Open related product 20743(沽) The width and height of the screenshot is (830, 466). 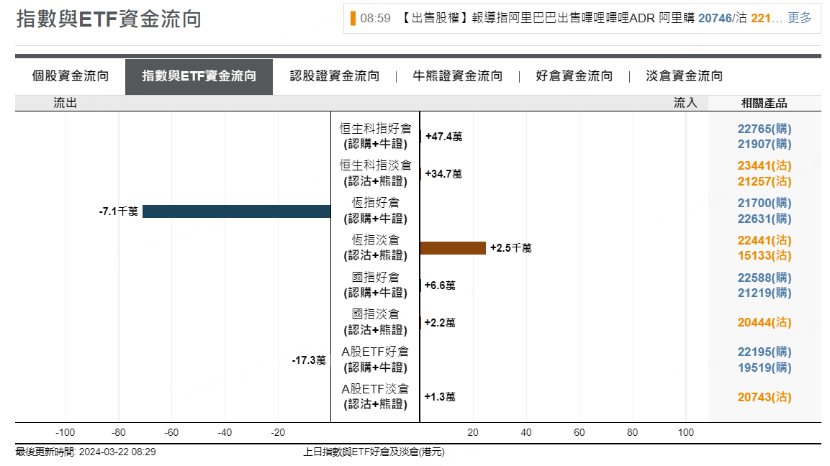click(x=764, y=397)
